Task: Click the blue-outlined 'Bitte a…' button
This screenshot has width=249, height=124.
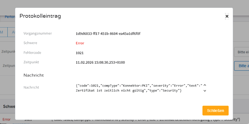Action: tap(241, 66)
